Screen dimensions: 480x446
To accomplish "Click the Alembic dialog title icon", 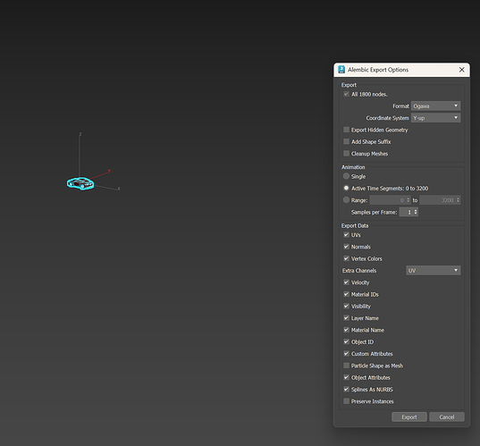I will click(341, 70).
